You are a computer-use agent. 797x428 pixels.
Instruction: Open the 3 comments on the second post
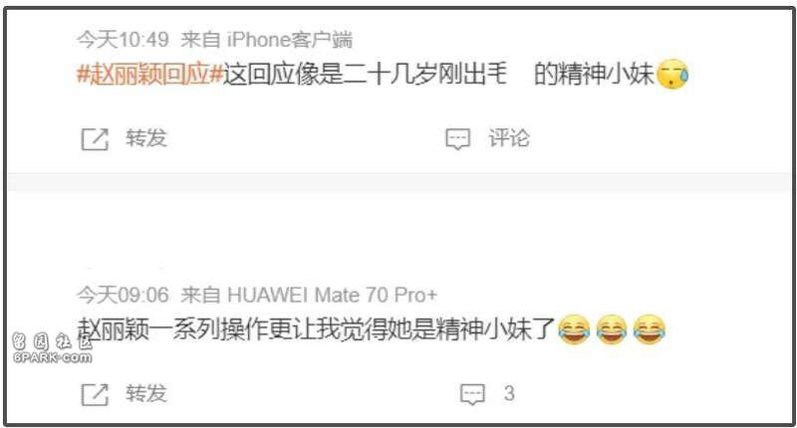pyautogui.click(x=509, y=393)
